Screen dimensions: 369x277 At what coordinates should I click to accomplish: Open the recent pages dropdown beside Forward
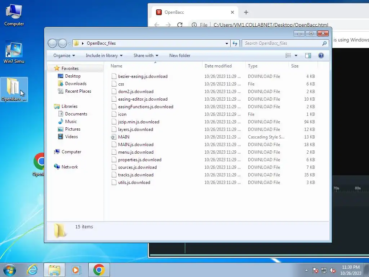(70, 43)
